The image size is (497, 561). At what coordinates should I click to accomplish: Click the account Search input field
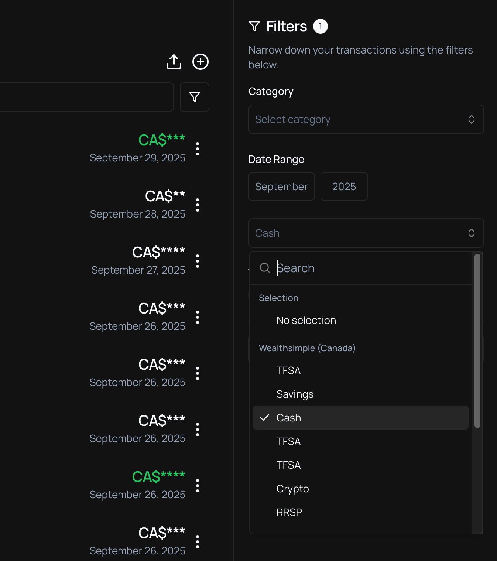pos(369,268)
